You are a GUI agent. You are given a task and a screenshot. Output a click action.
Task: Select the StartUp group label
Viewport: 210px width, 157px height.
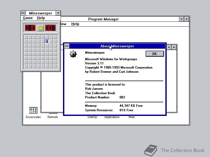click(92, 117)
